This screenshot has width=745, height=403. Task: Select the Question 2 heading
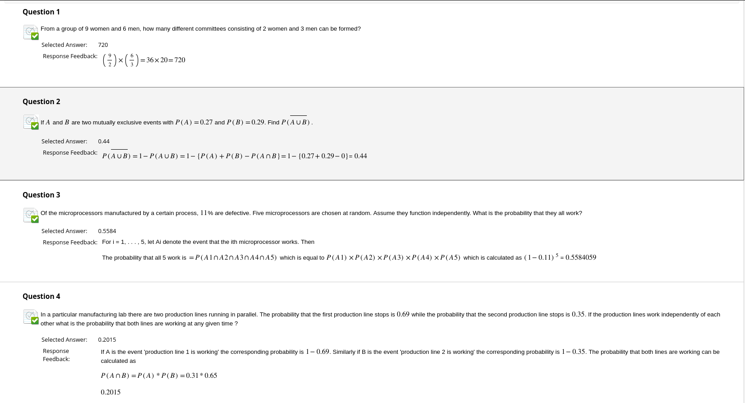(41, 101)
